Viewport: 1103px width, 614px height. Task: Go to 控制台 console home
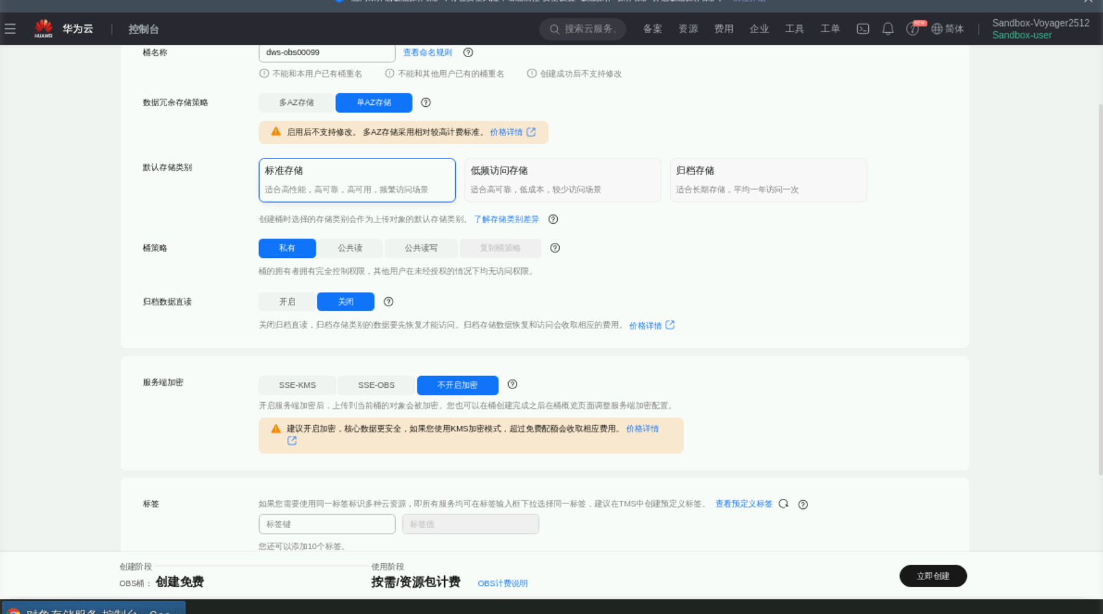click(x=143, y=29)
